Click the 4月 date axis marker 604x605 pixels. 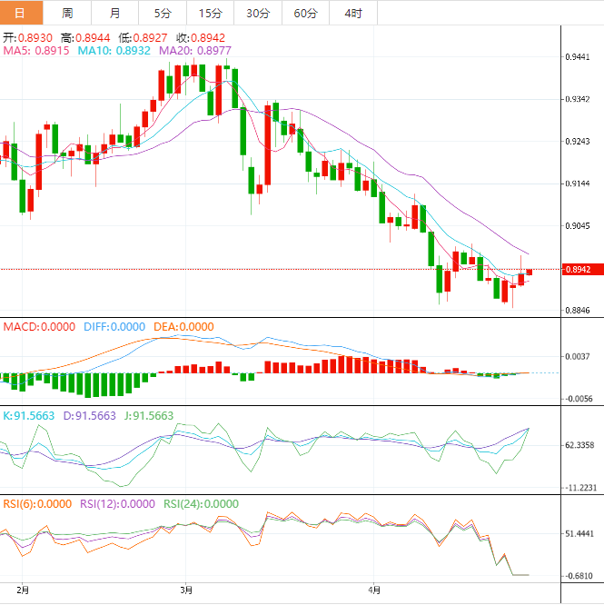tap(372, 590)
